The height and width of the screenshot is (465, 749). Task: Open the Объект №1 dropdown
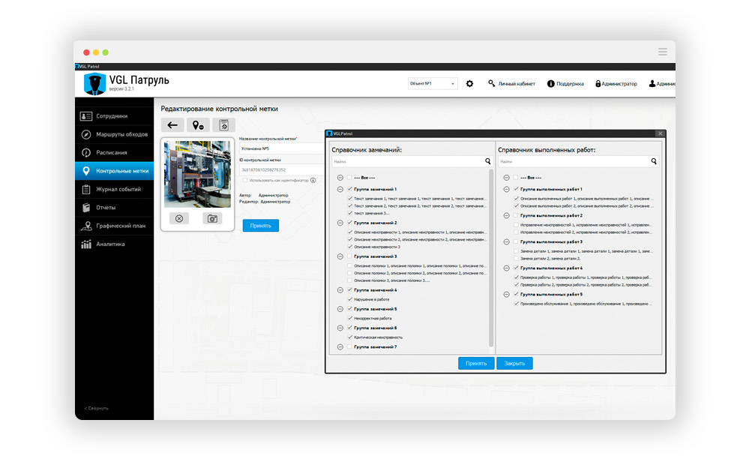click(433, 84)
